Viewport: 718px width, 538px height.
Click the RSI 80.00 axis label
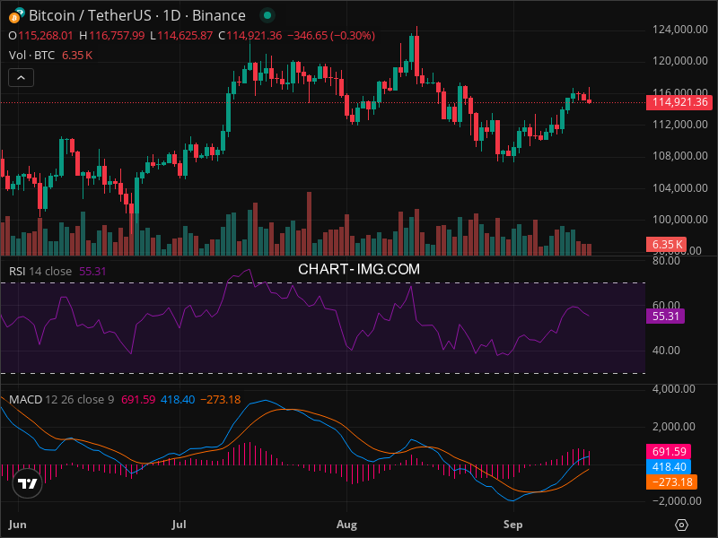pyautogui.click(x=666, y=261)
